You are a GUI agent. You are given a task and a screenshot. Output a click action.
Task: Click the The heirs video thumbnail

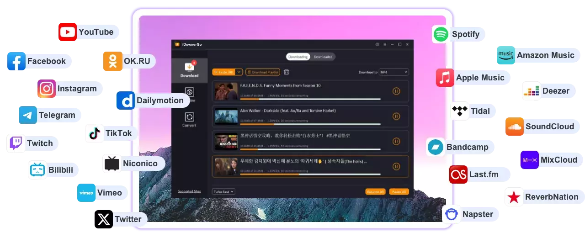tap(226, 167)
